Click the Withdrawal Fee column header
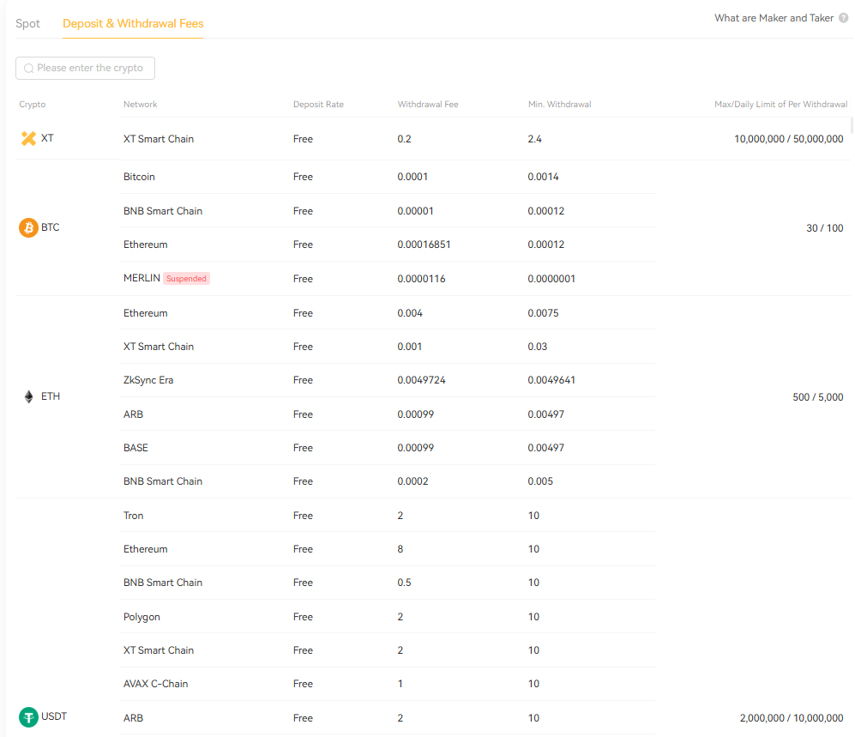855x737 pixels. pos(428,104)
